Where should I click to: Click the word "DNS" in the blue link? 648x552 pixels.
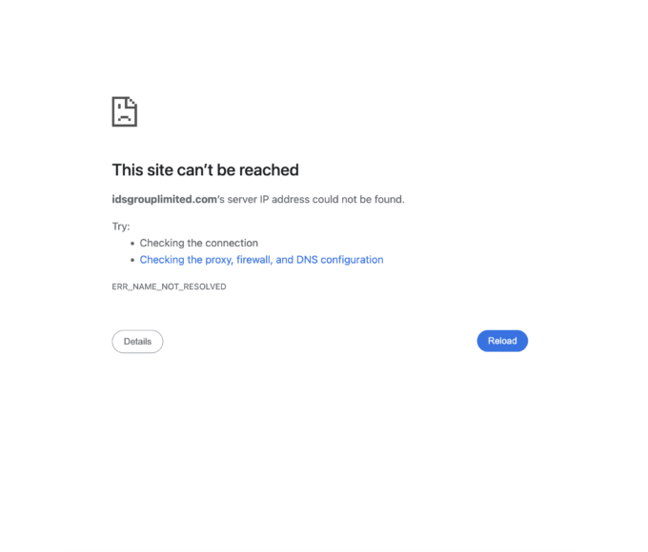pos(307,260)
